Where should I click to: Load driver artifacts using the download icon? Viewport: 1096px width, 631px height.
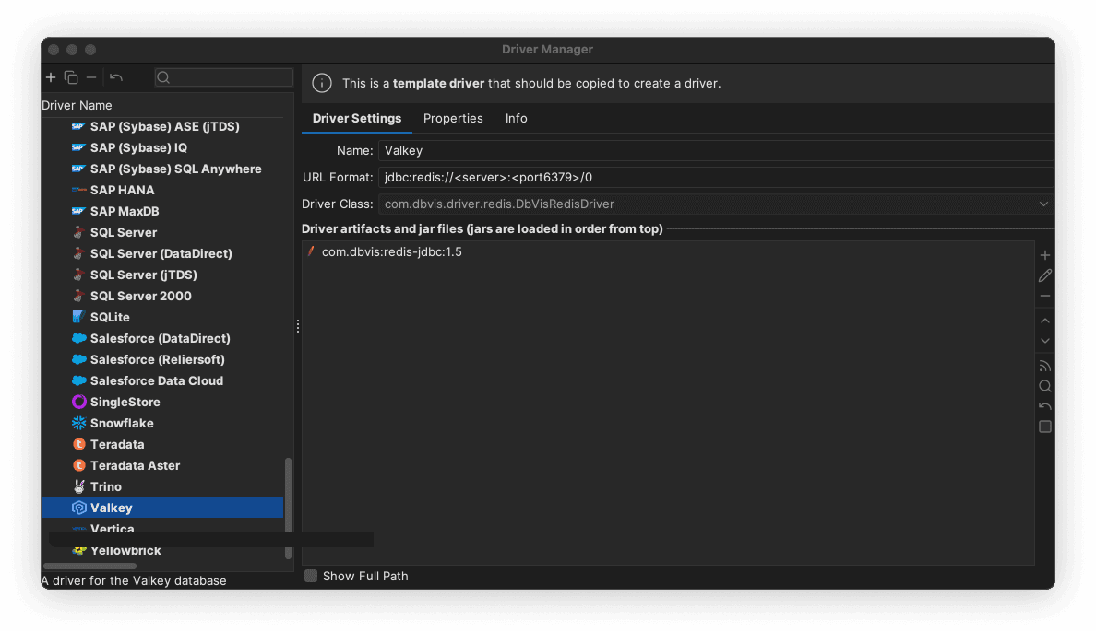click(1044, 366)
